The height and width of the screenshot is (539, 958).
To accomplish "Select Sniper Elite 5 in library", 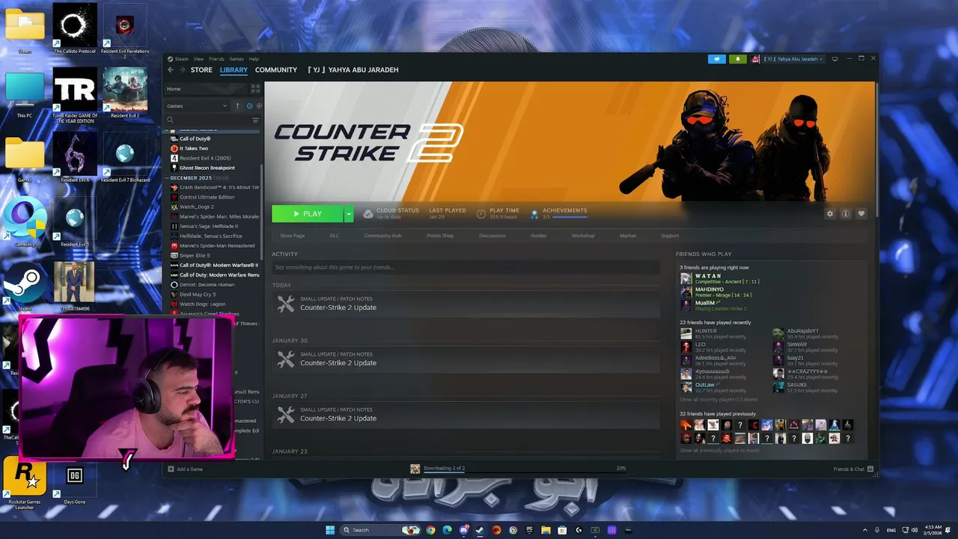I will point(195,255).
